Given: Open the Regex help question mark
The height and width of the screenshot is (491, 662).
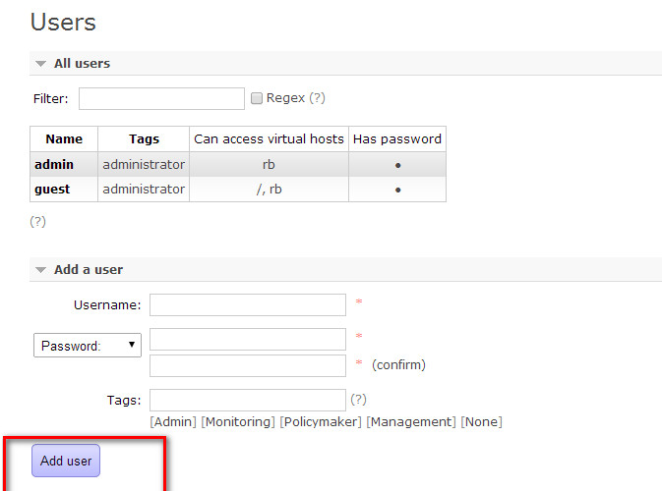Looking at the screenshot, I should (x=317, y=98).
